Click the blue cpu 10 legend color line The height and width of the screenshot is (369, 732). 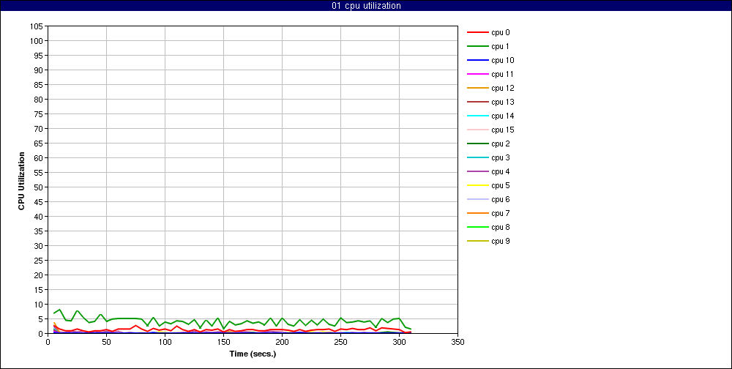tap(478, 60)
